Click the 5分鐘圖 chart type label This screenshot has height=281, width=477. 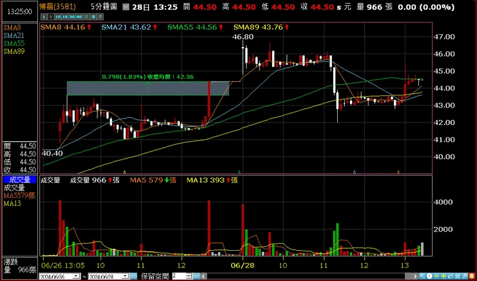pos(104,6)
